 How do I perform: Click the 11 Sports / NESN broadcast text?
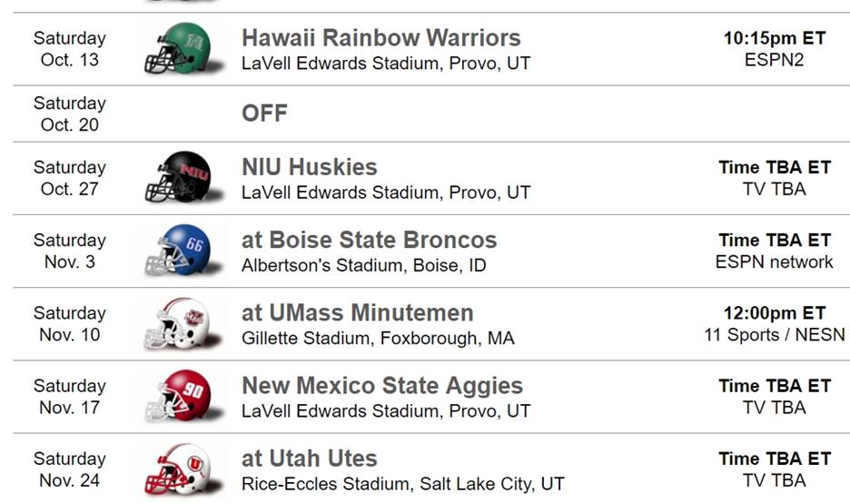tap(775, 335)
